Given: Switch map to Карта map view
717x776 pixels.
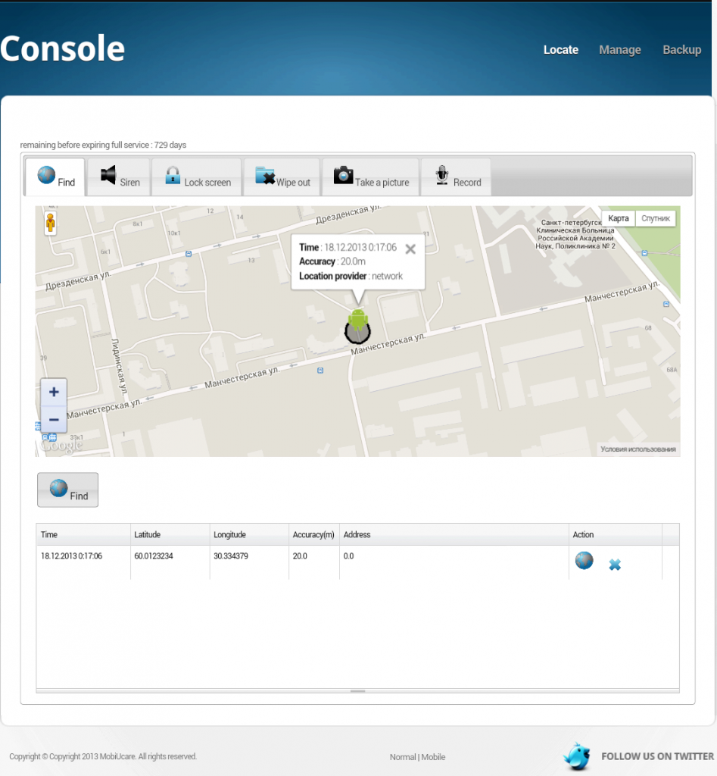Looking at the screenshot, I should coord(619,218).
